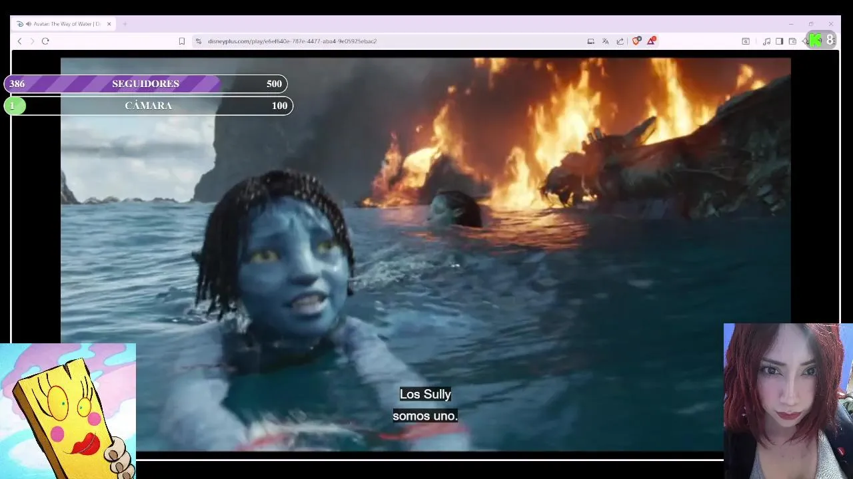Click the forward navigation arrow
Screen dimensions: 853x479
[x=32, y=41]
